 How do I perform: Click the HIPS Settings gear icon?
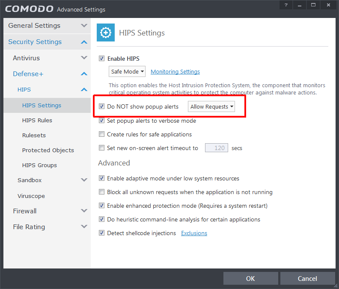(x=105, y=32)
